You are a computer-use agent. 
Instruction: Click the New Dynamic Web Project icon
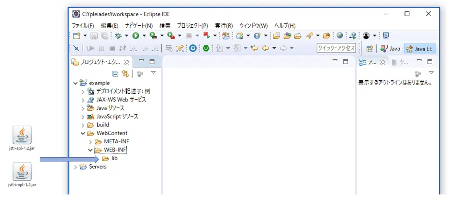click(x=240, y=36)
